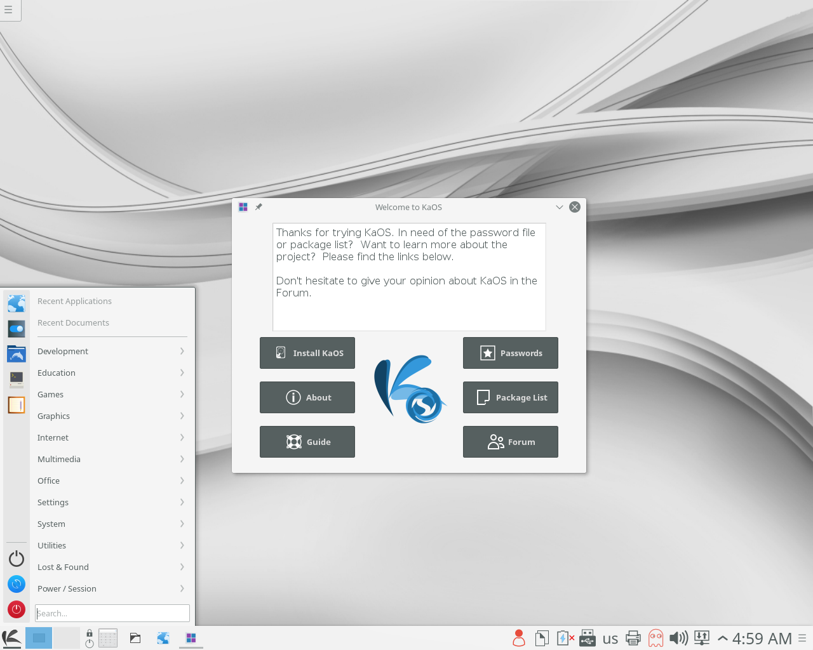Open the web browser favorite in launcher menu

[17, 303]
